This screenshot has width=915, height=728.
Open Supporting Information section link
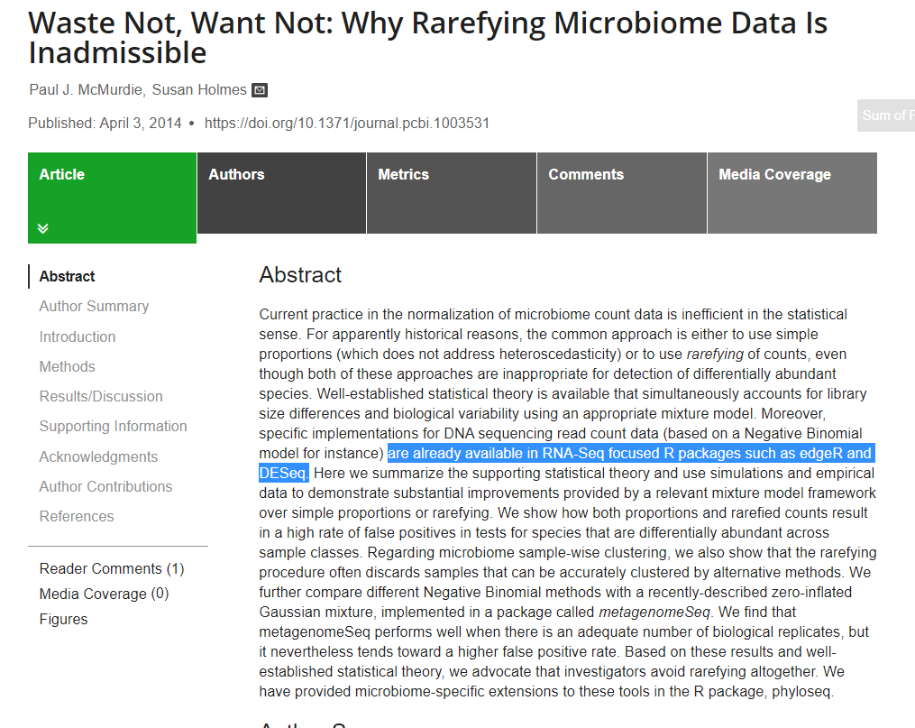[x=113, y=426]
